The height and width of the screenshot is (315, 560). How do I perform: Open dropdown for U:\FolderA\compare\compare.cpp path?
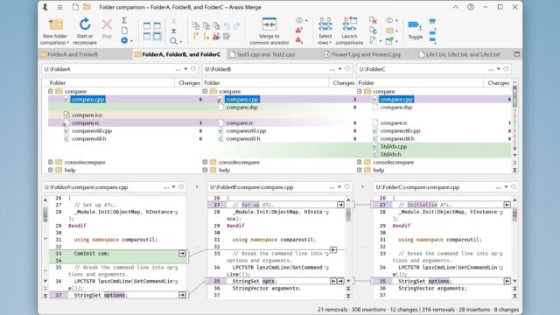[173, 186]
